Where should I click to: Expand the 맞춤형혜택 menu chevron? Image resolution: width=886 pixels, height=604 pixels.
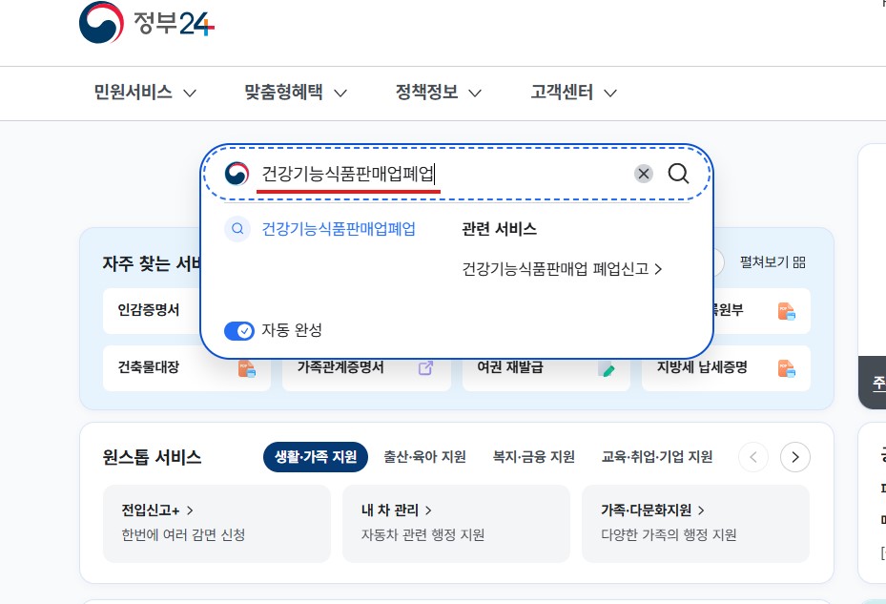coord(342,93)
